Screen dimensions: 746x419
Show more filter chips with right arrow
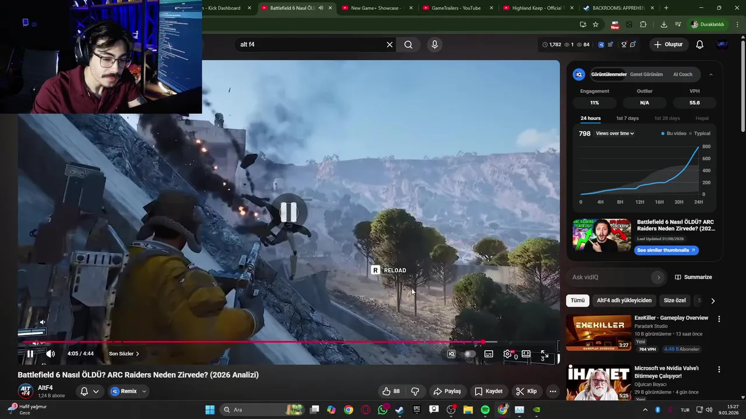click(x=712, y=301)
